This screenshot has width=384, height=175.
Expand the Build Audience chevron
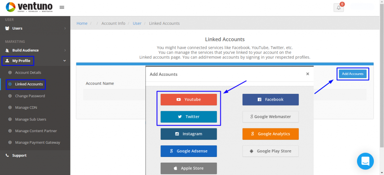click(x=65, y=50)
